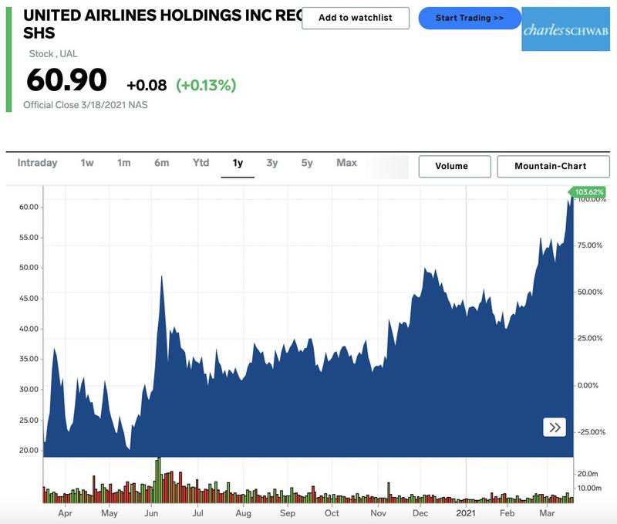617x524 pixels.
Task: Click the (+0.13%) percentage change
Action: pos(206,85)
